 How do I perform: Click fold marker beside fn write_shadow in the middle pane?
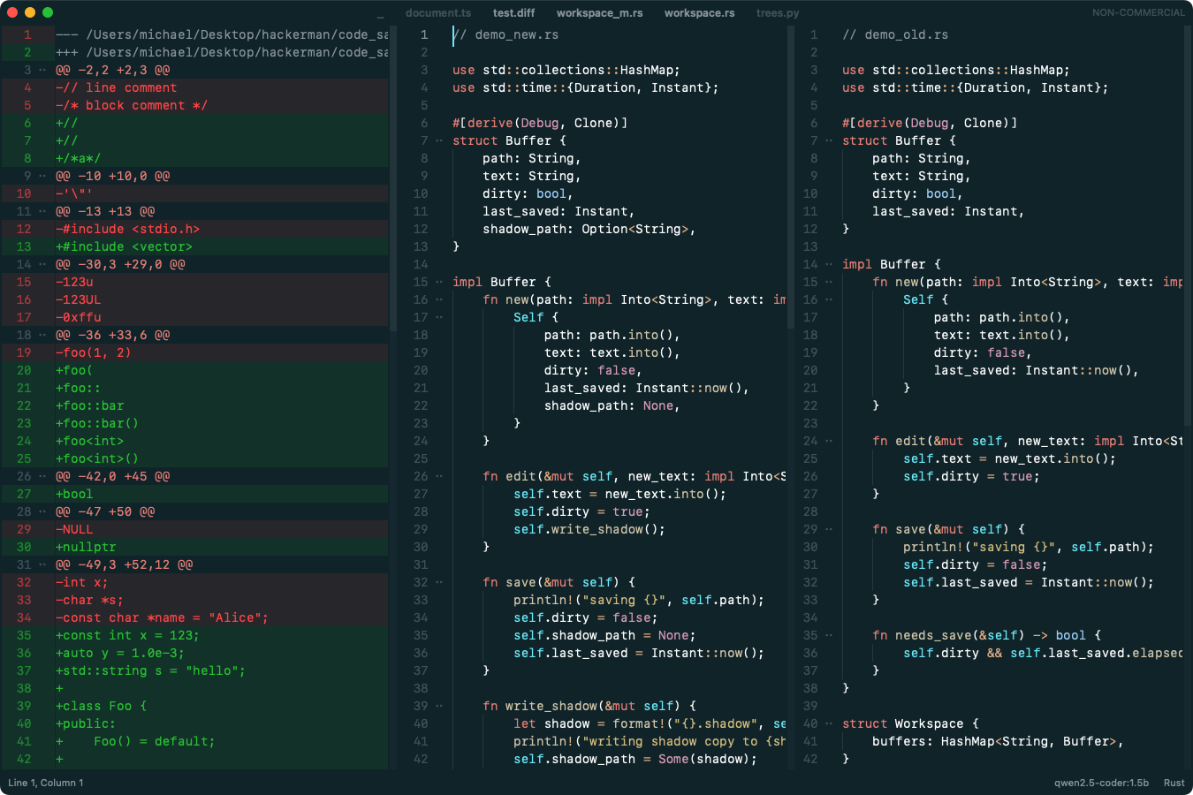(x=439, y=706)
